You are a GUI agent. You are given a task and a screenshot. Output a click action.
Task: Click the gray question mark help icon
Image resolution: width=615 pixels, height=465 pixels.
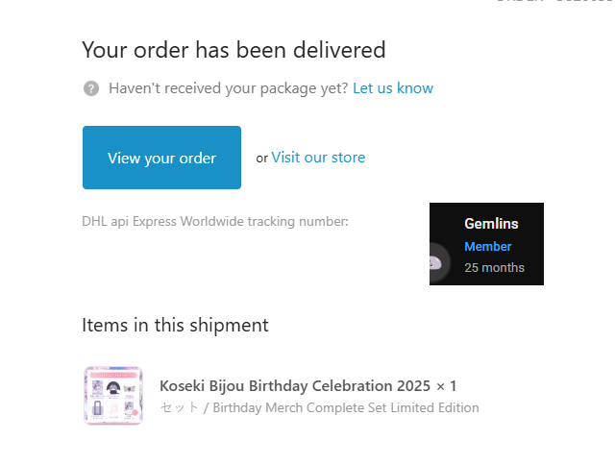click(x=91, y=88)
